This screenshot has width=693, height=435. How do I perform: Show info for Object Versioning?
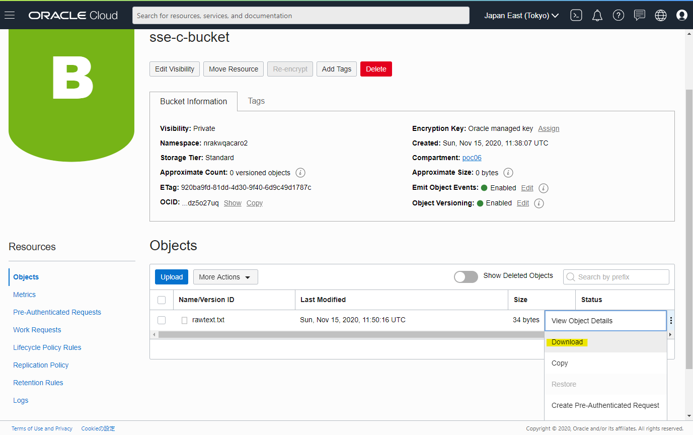click(539, 203)
